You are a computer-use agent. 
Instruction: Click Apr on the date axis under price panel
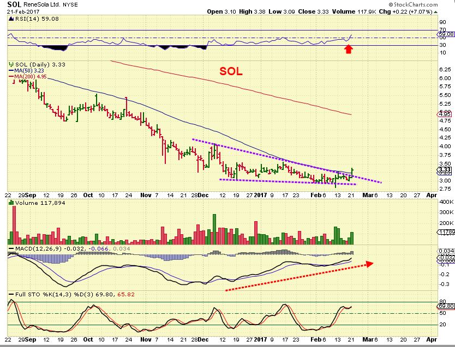coord(432,195)
